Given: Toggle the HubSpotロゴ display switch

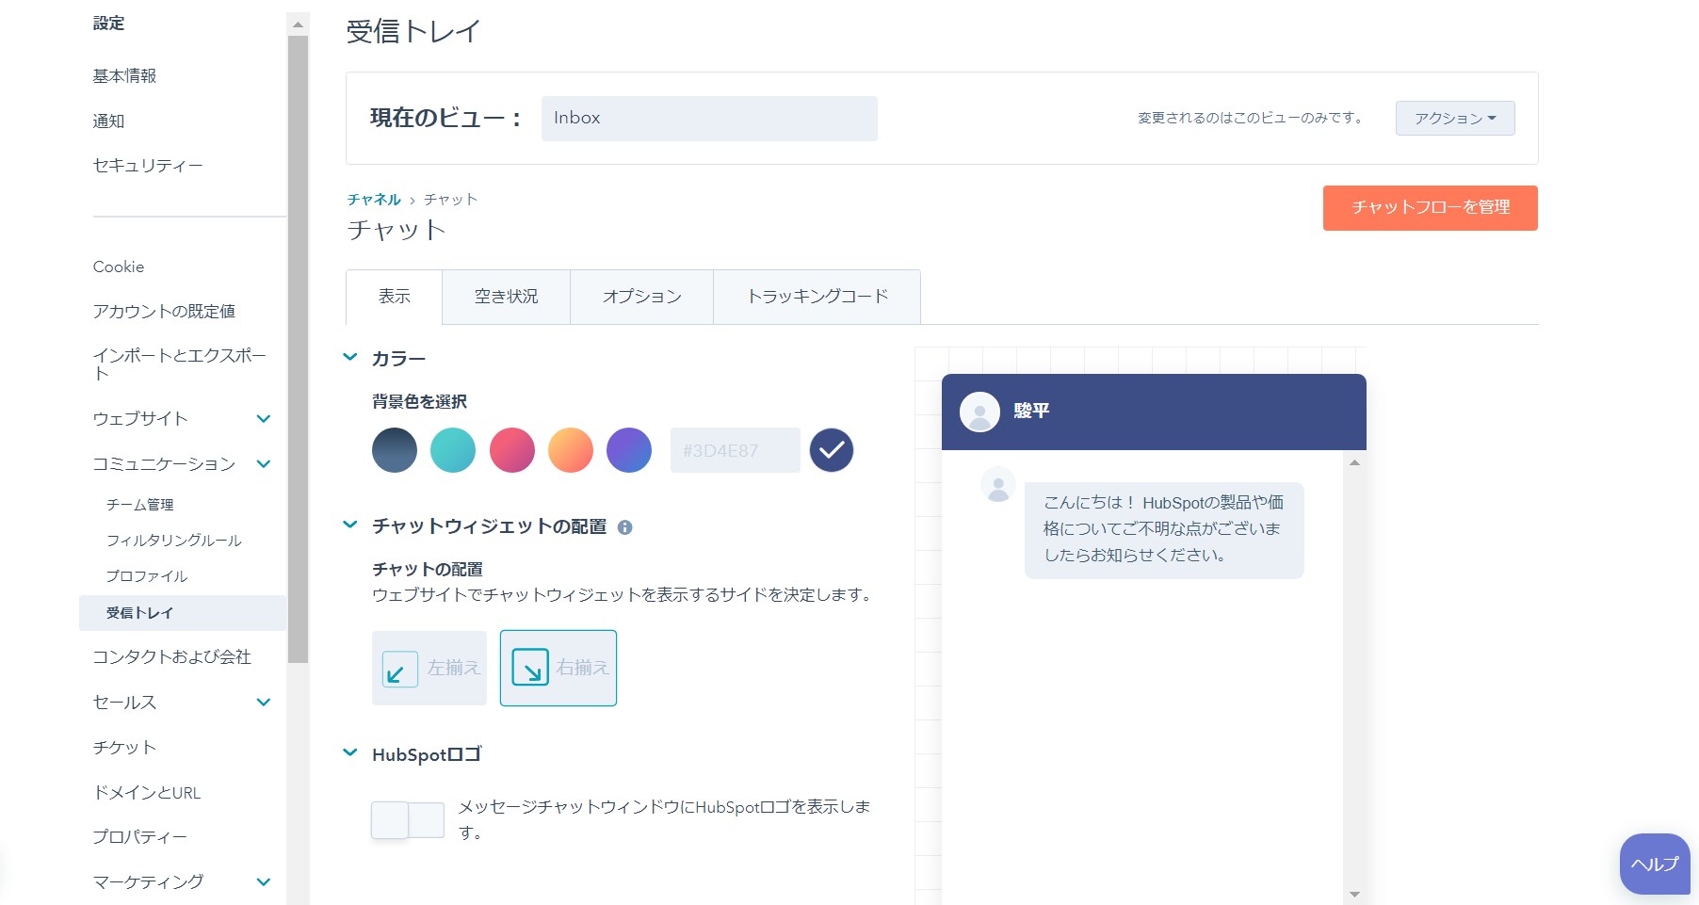Looking at the screenshot, I should tap(408, 820).
